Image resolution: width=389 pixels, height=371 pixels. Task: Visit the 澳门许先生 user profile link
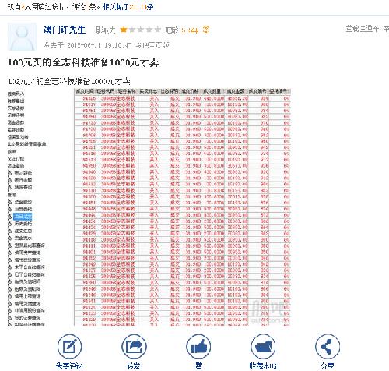point(65,30)
